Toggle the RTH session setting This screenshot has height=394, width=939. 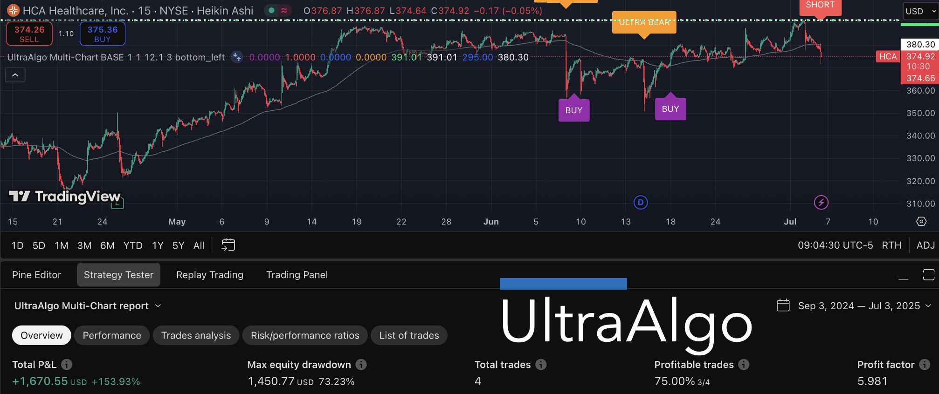tap(891, 245)
